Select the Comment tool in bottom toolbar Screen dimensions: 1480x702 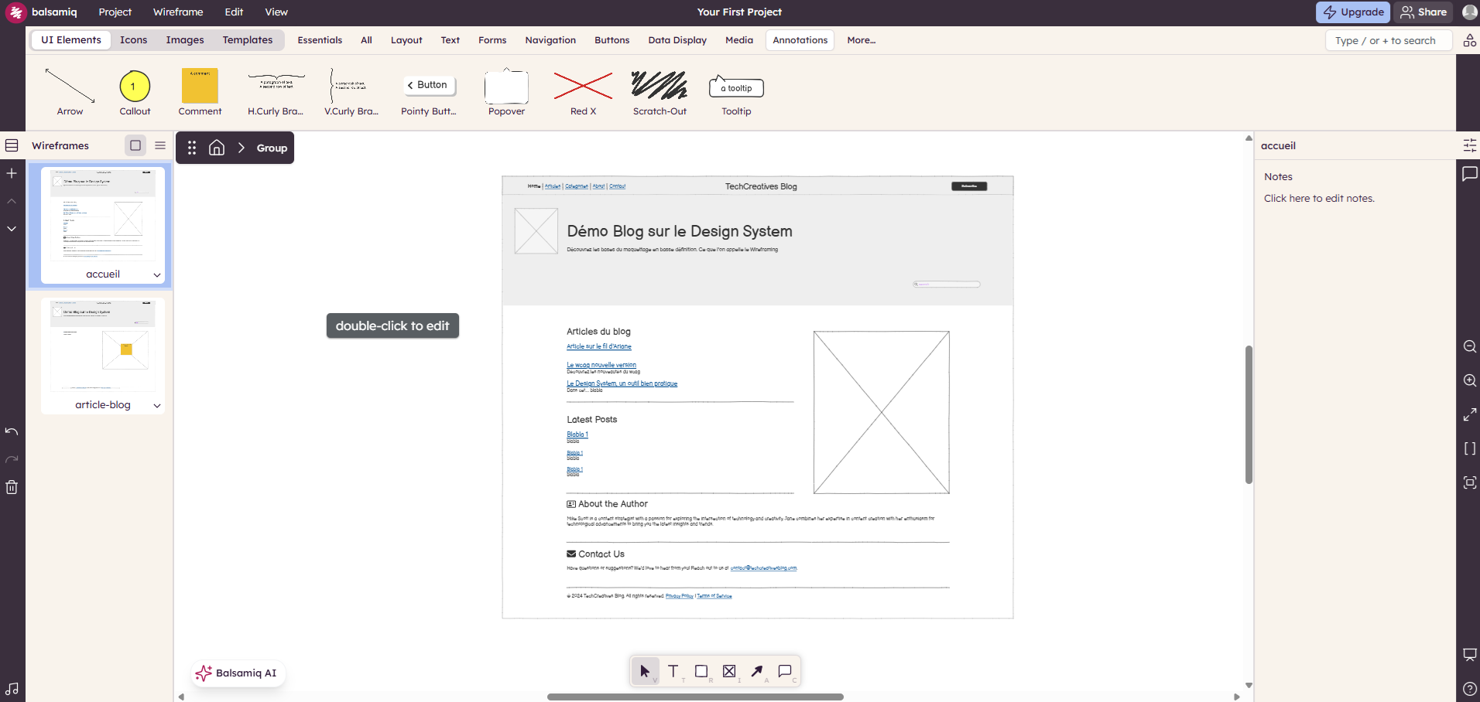(x=784, y=671)
